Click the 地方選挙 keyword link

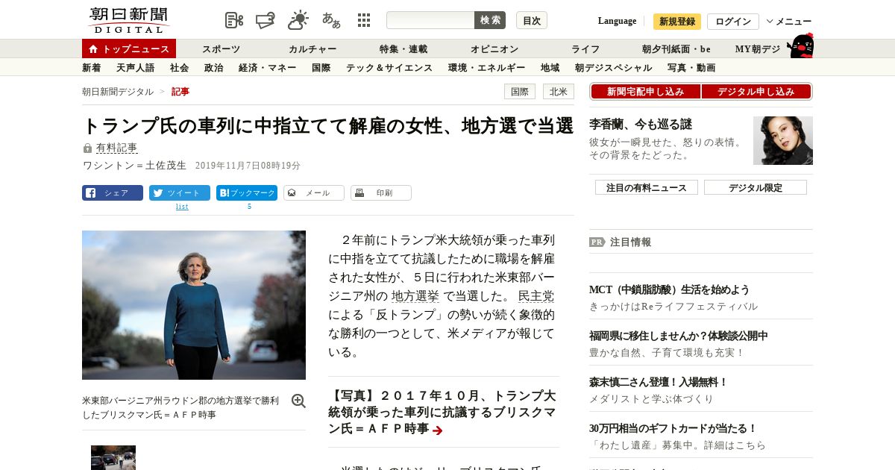click(415, 296)
